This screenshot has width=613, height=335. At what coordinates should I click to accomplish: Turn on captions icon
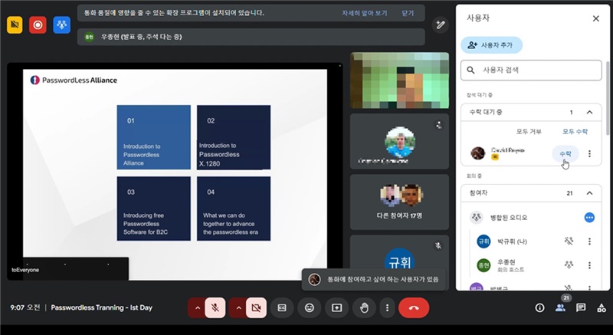click(x=282, y=307)
